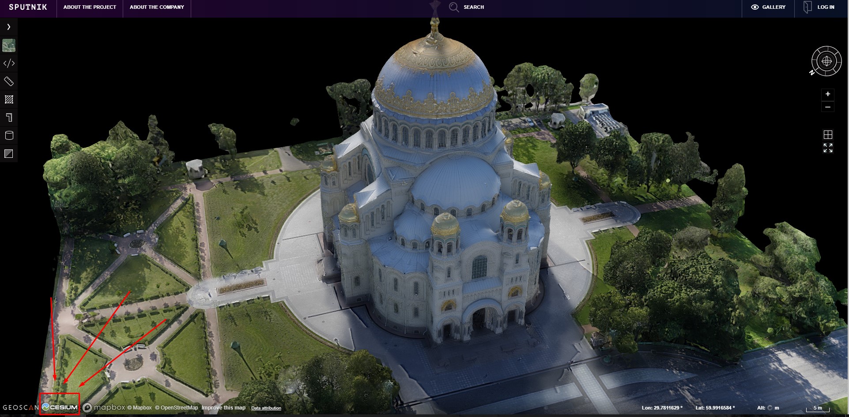Select the hatched polygon area tool

click(x=9, y=100)
